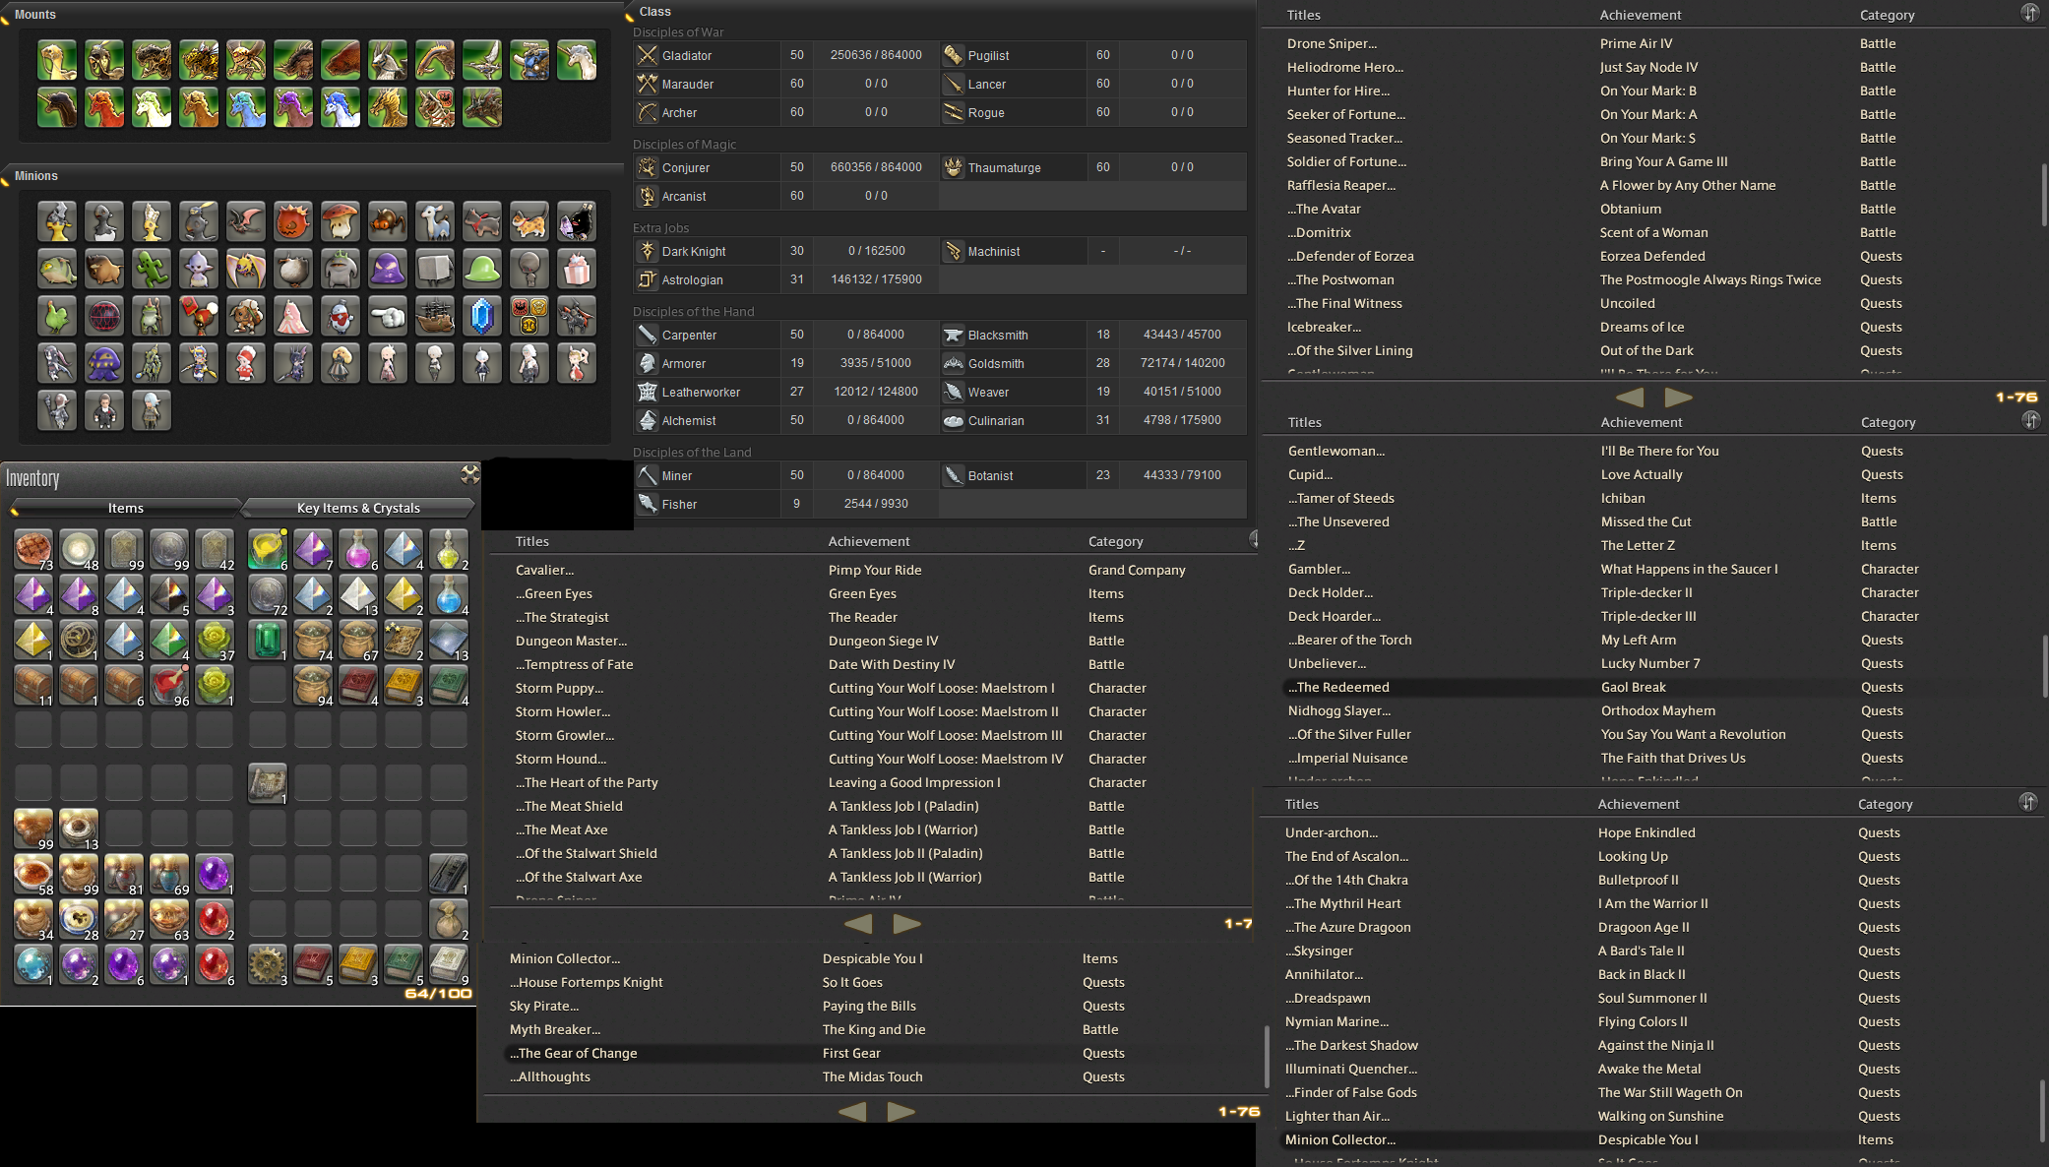Pick the treasure map scroll item
Image resolution: width=2049 pixels, height=1167 pixels.
pos(268,784)
